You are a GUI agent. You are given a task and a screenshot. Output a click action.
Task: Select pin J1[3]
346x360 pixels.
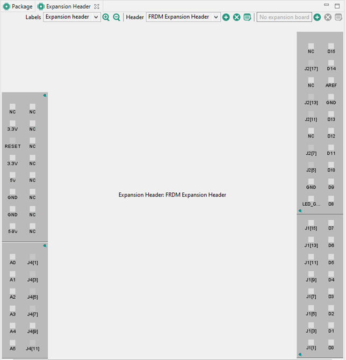(x=311, y=325)
